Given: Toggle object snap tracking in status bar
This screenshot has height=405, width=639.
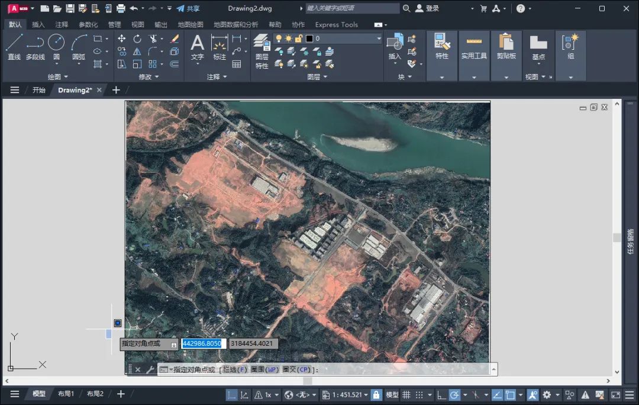Looking at the screenshot, I should click(497, 394).
